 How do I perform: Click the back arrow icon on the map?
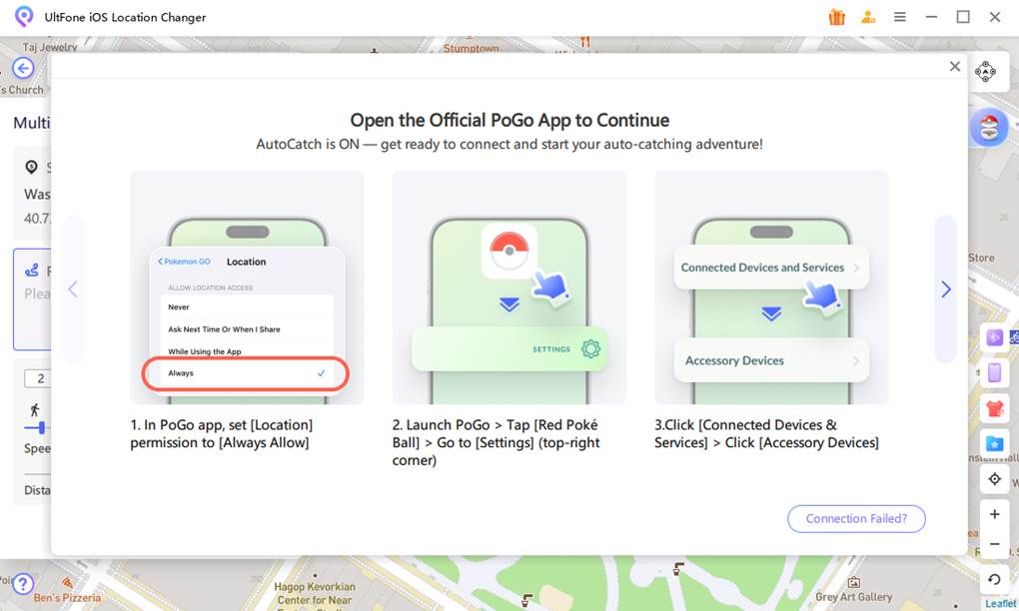pyautogui.click(x=23, y=68)
